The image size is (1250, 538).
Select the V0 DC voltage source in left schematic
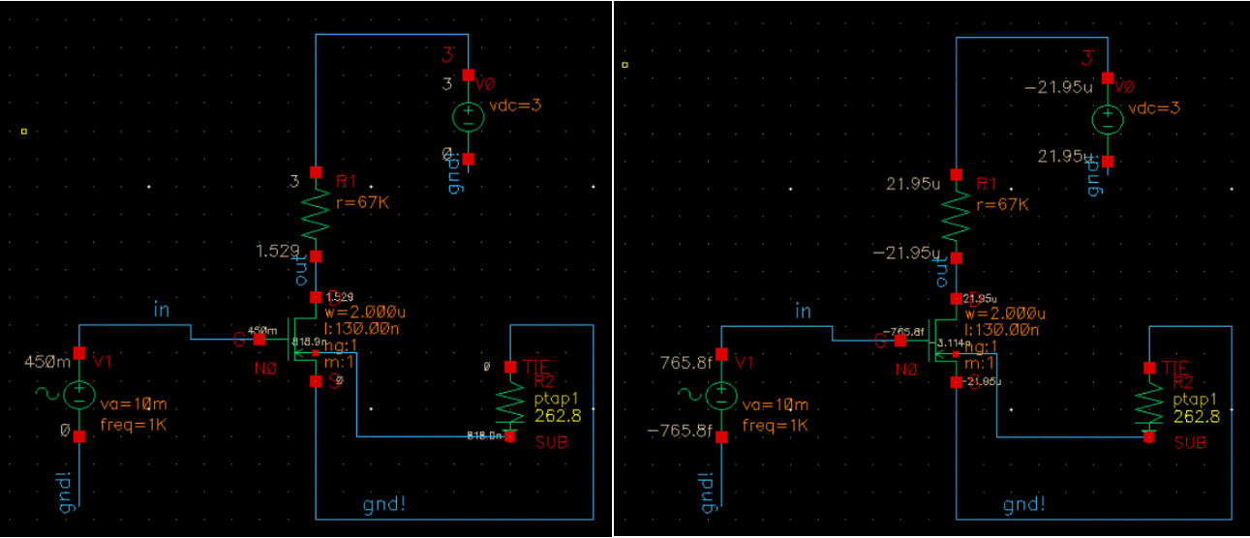pos(469,117)
